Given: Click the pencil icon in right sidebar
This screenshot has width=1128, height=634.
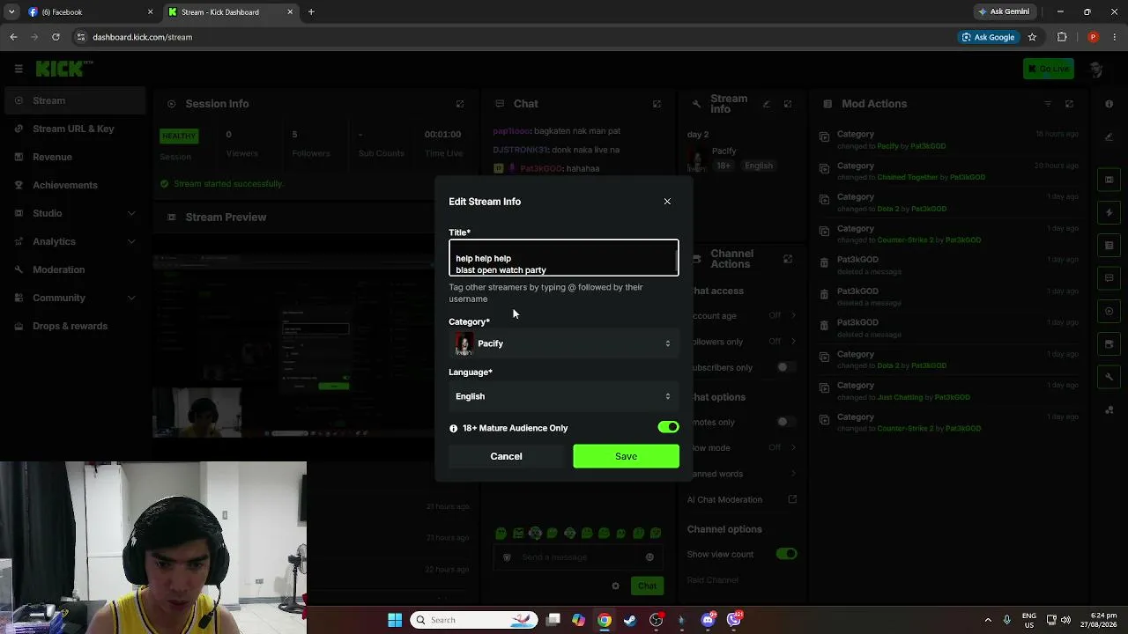Looking at the screenshot, I should click(1109, 137).
